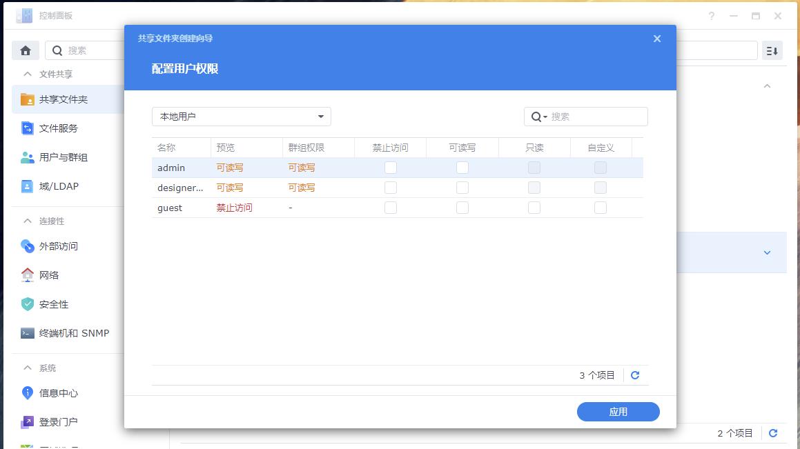The image size is (800, 449).
Task: Click the home icon above the sidebar
Action: point(25,50)
